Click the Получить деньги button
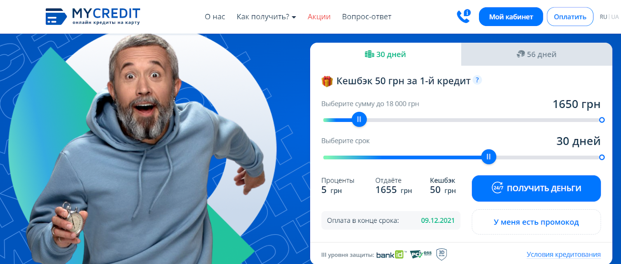 coord(536,188)
